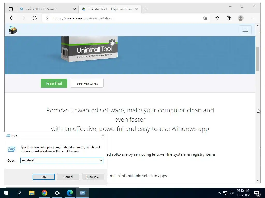The height and width of the screenshot is (198, 265).
Task: Click the Run app taskbar icon
Action: click(x=83, y=193)
